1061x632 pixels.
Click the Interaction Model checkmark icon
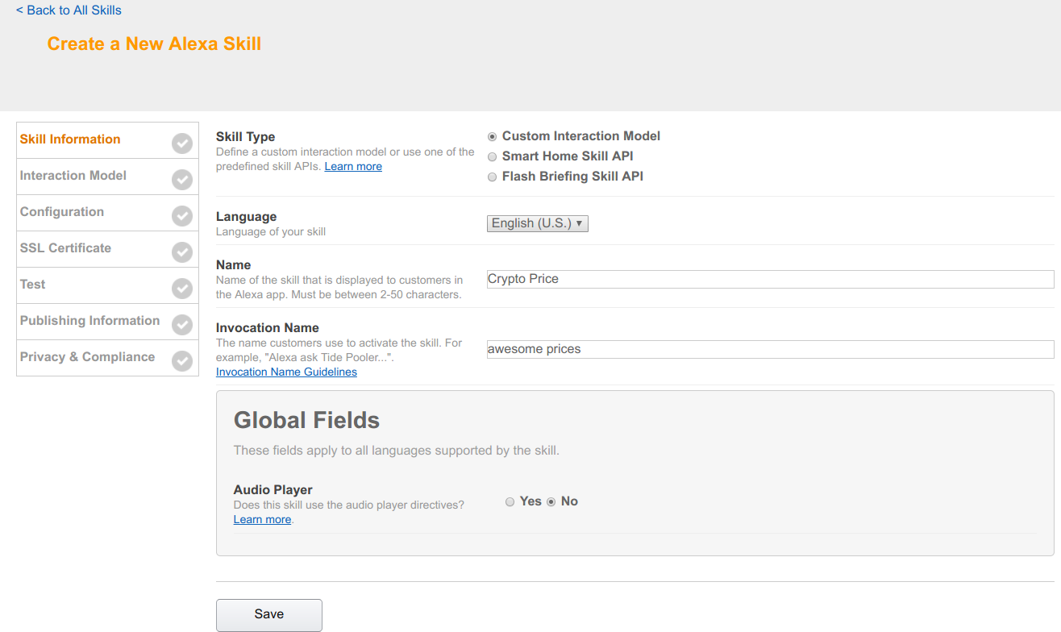[182, 181]
